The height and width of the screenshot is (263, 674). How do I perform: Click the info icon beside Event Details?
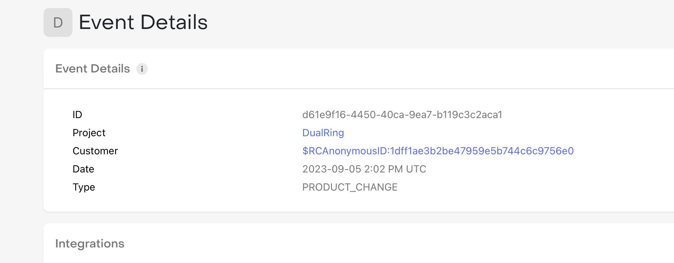142,69
